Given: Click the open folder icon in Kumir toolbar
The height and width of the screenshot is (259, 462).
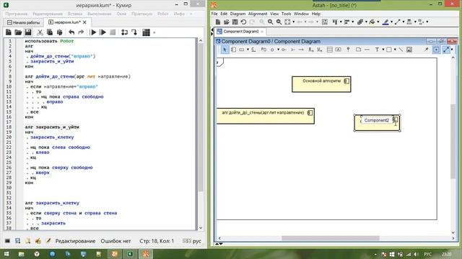Looking at the screenshot, I should click(x=18, y=32).
